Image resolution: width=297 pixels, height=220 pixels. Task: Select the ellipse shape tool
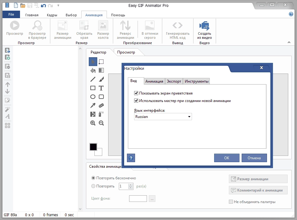(93, 97)
